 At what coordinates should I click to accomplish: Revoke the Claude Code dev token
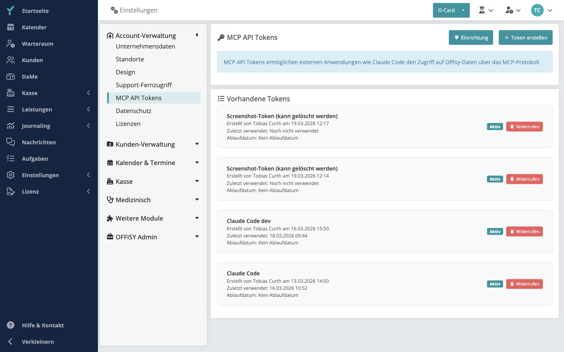(524, 232)
